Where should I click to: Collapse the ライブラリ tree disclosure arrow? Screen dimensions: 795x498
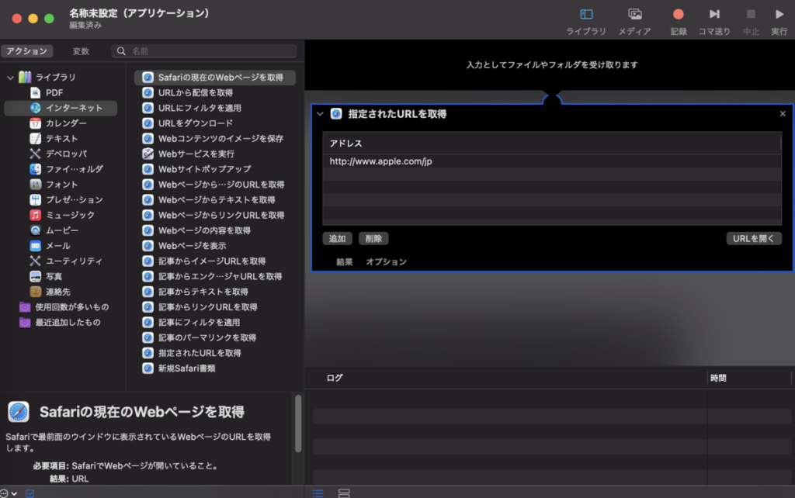click(10, 78)
